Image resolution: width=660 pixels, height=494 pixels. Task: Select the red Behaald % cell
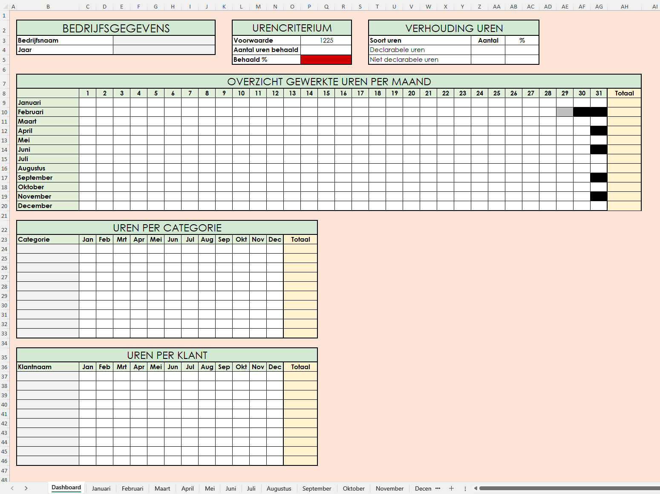click(x=326, y=59)
